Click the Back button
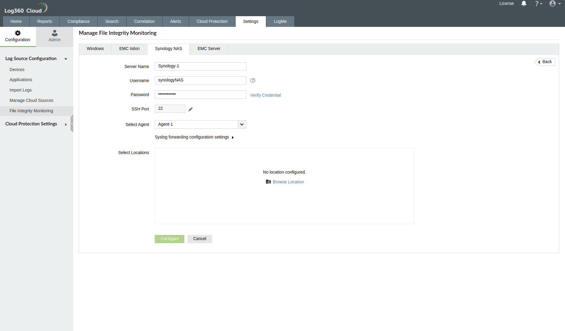565x331 pixels. (545, 62)
